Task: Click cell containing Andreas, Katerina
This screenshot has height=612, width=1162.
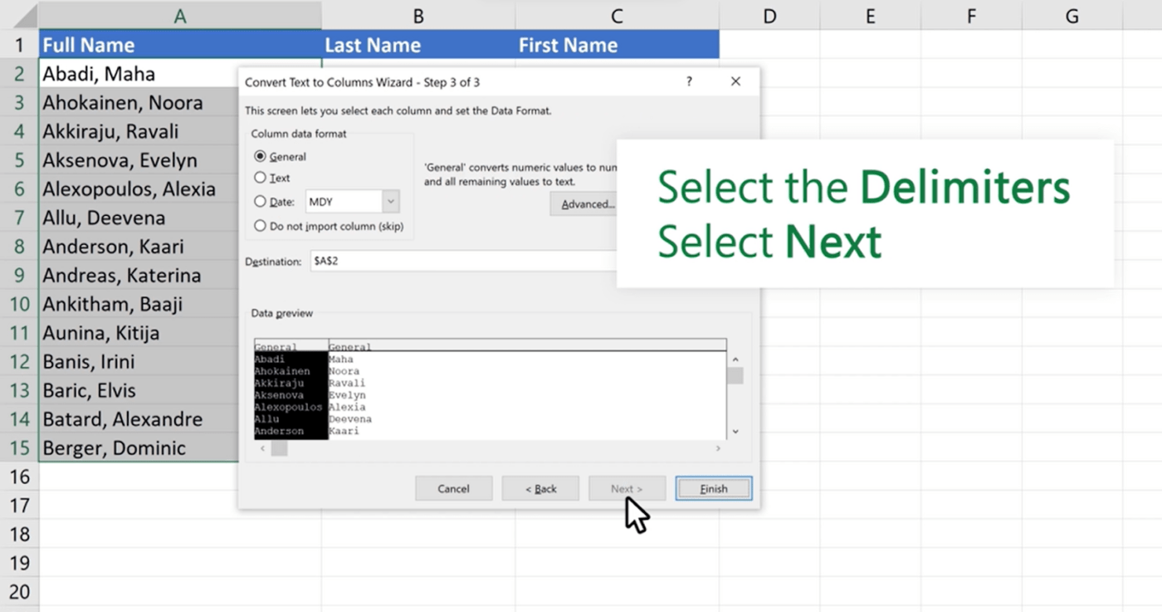Action: click(x=138, y=275)
